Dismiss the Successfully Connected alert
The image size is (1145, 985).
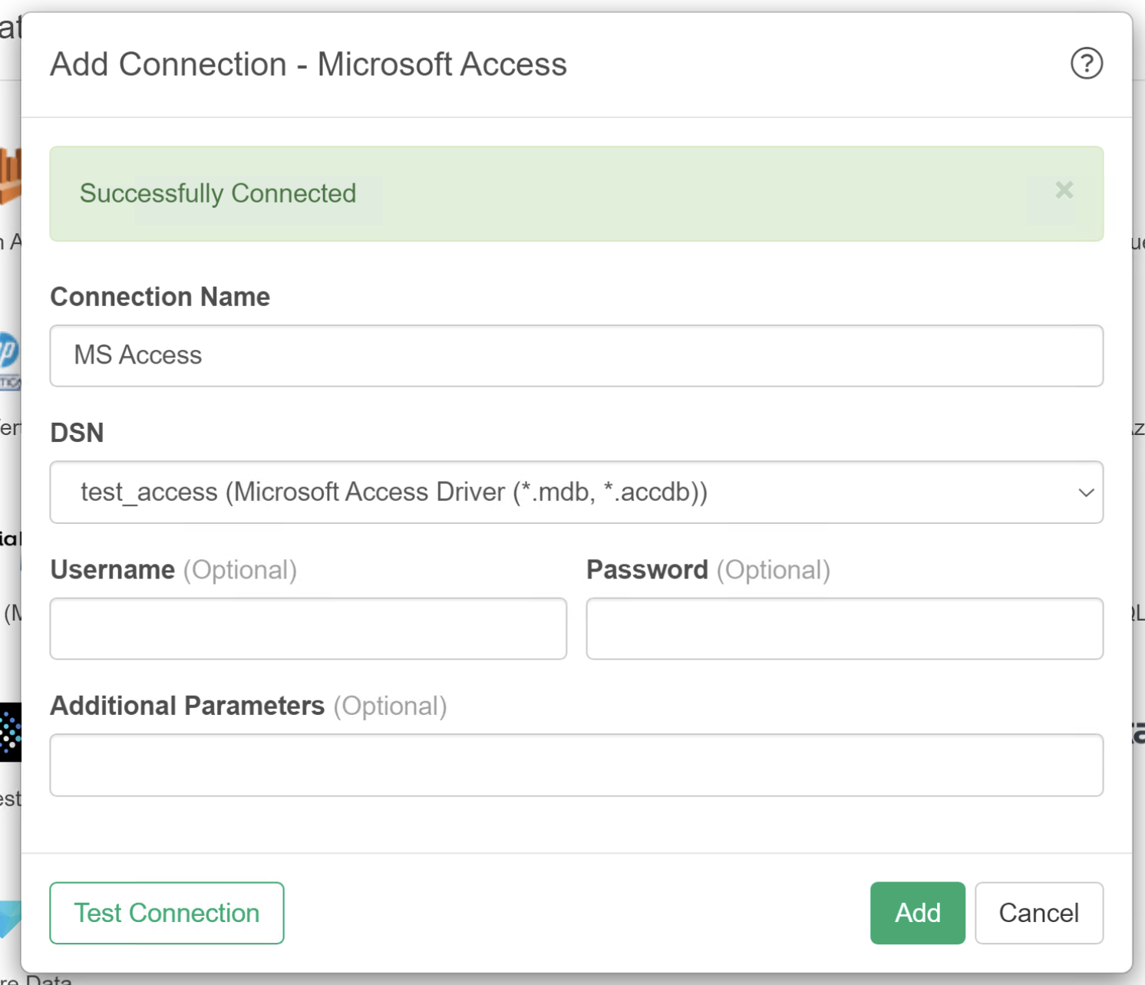coord(1064,190)
